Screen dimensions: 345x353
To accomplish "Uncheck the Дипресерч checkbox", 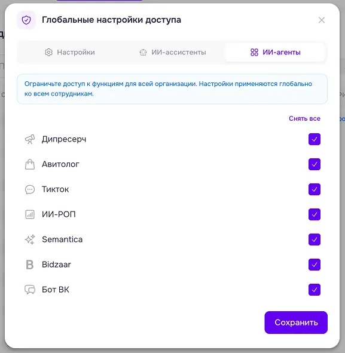I will pyautogui.click(x=315, y=139).
